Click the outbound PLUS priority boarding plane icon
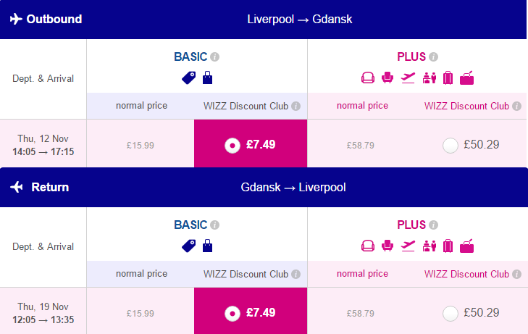 pyautogui.click(x=408, y=78)
